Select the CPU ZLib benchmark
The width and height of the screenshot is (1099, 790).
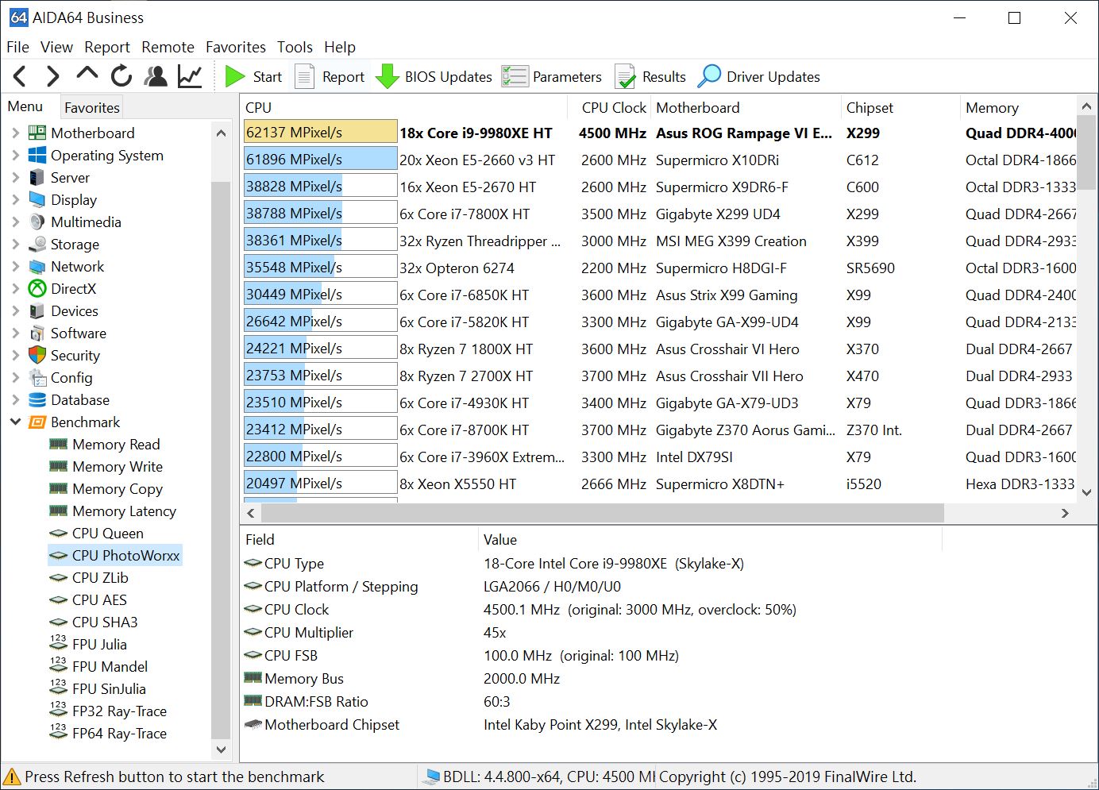100,577
